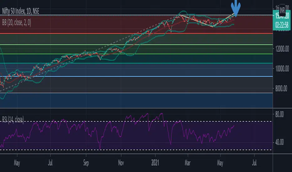This screenshot has height=172, width=292.
Task: Select the RSI (14, close) indicator legend
Action: tap(13, 119)
